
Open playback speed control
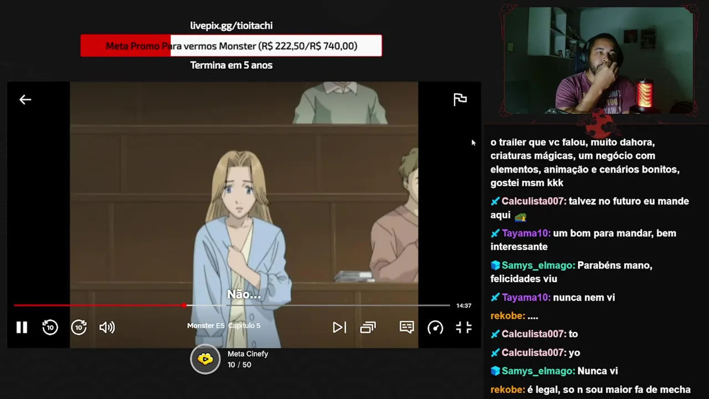pos(435,328)
